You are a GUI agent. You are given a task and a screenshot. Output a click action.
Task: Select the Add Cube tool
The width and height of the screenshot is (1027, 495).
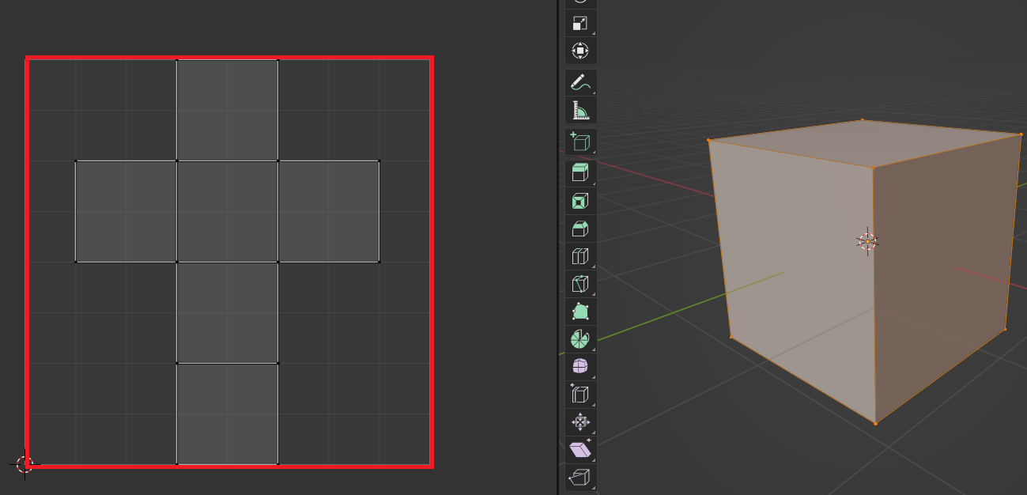pyautogui.click(x=580, y=142)
